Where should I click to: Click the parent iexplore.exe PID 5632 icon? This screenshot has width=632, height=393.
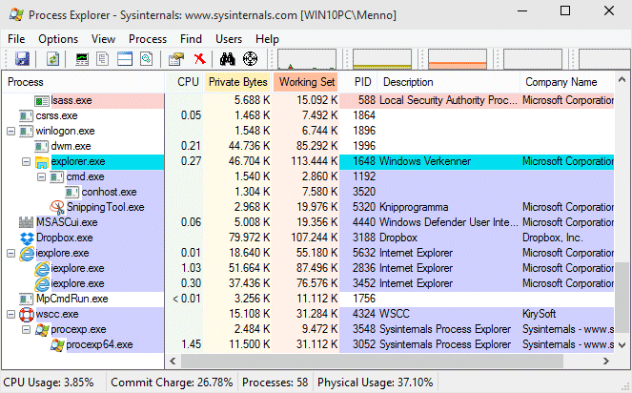[x=27, y=253]
